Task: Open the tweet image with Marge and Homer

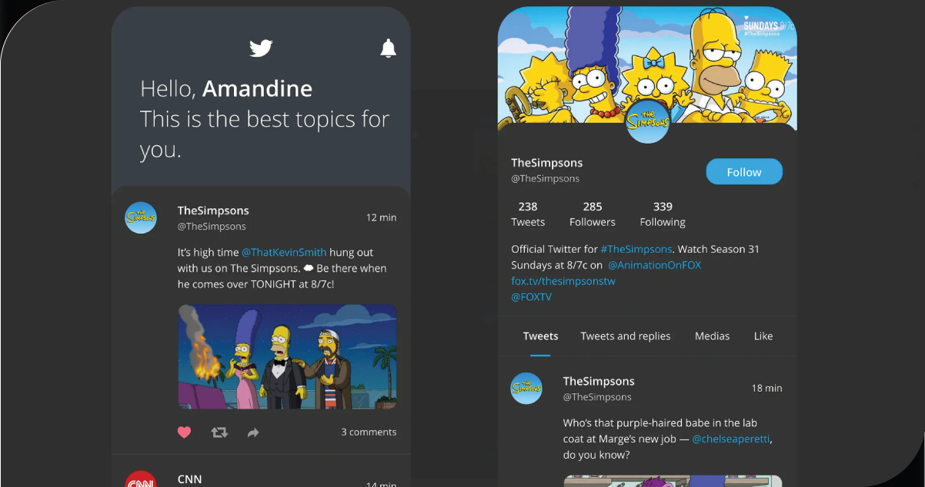Action: pyautogui.click(x=287, y=356)
